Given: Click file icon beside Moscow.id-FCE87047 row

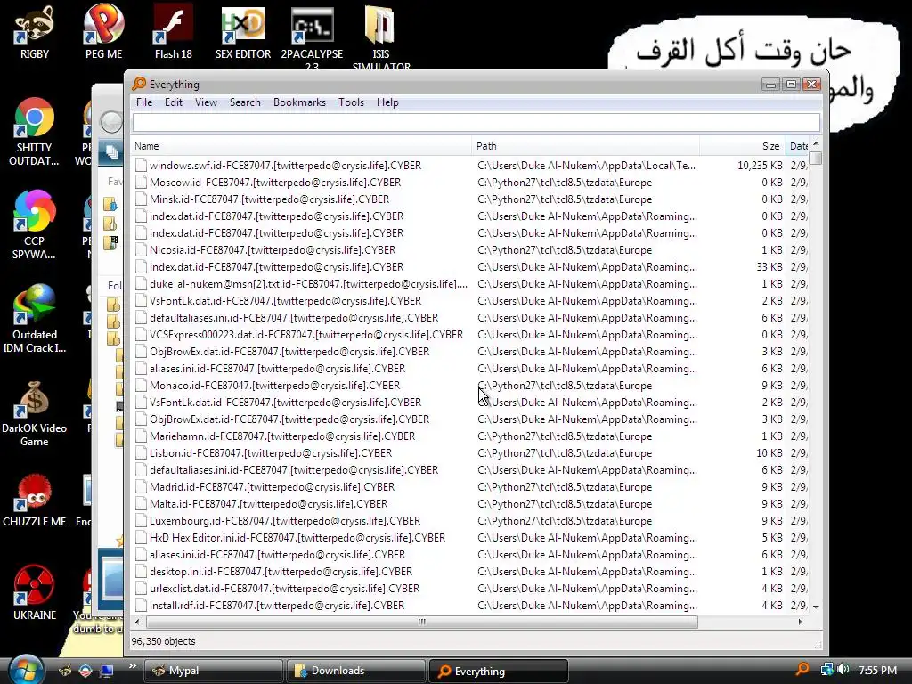Looking at the screenshot, I should coord(140,182).
